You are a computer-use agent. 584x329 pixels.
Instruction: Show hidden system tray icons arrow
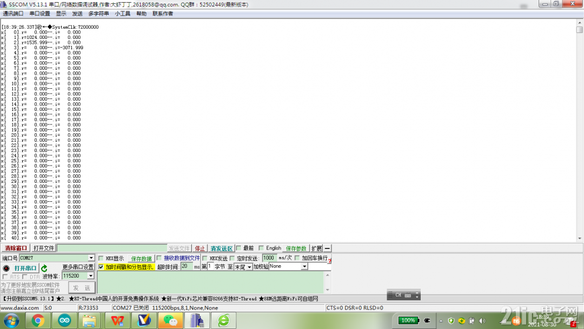point(441,321)
